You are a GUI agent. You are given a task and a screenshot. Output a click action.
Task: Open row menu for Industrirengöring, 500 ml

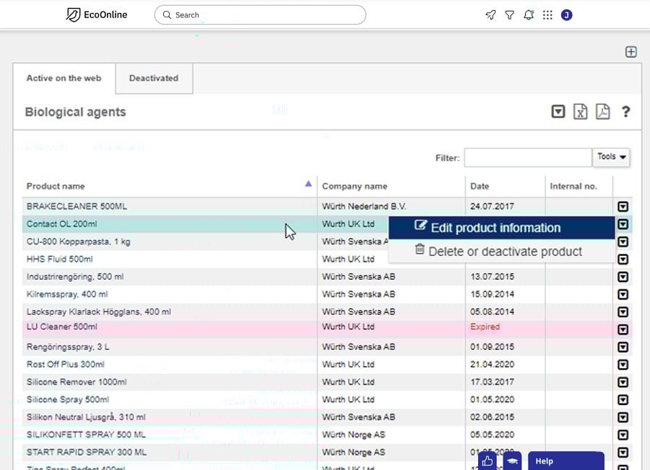point(623,277)
